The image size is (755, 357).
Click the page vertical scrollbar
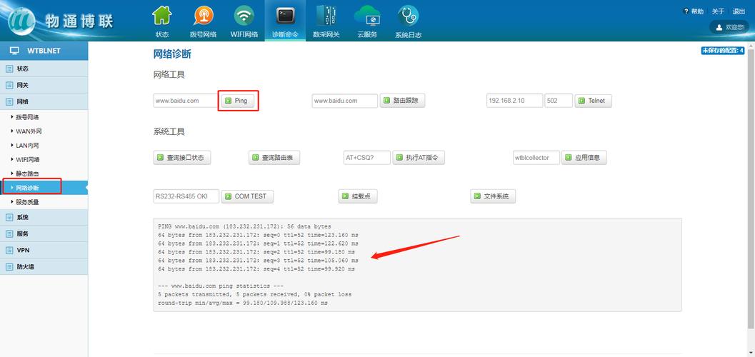click(x=751, y=188)
